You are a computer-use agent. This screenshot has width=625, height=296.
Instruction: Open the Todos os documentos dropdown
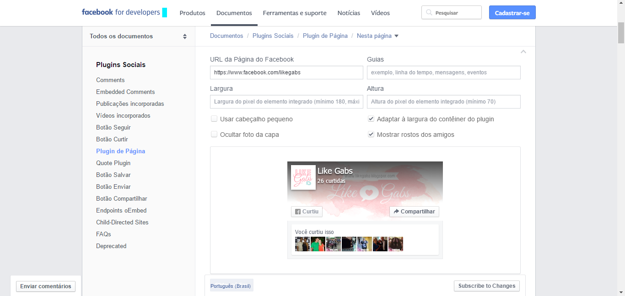click(x=138, y=36)
